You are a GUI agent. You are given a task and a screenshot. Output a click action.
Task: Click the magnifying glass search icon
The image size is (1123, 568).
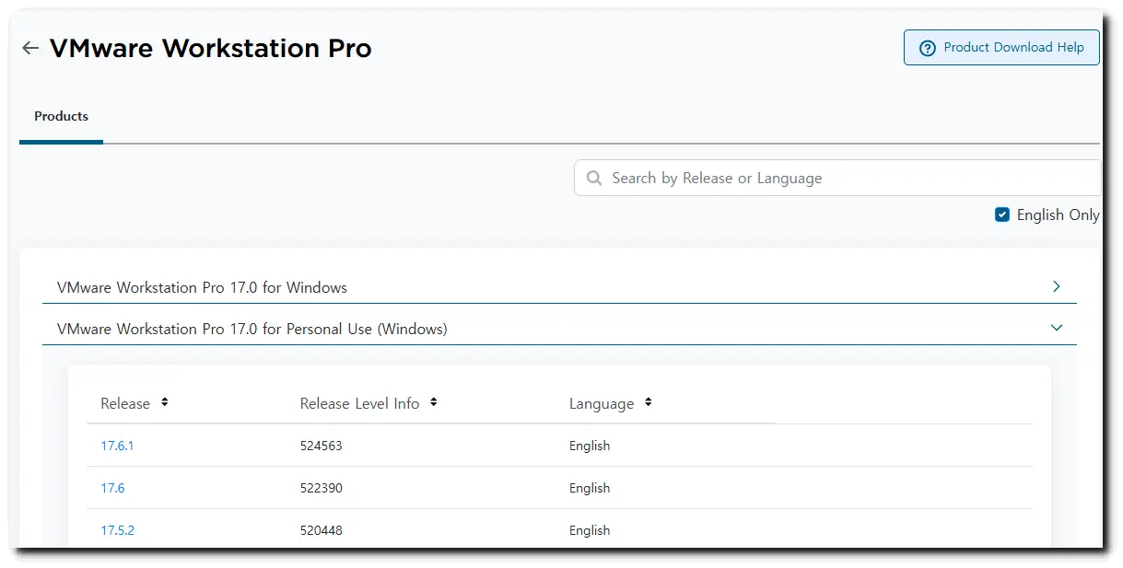[x=594, y=178]
